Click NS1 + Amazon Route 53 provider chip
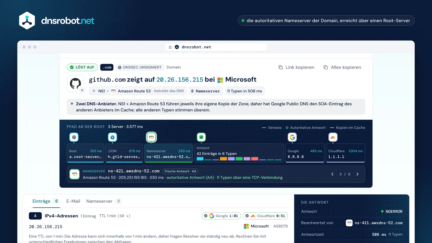 [138, 91]
